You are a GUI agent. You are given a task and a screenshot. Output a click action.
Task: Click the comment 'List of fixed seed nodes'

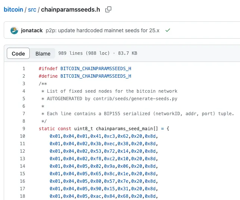click(109, 91)
